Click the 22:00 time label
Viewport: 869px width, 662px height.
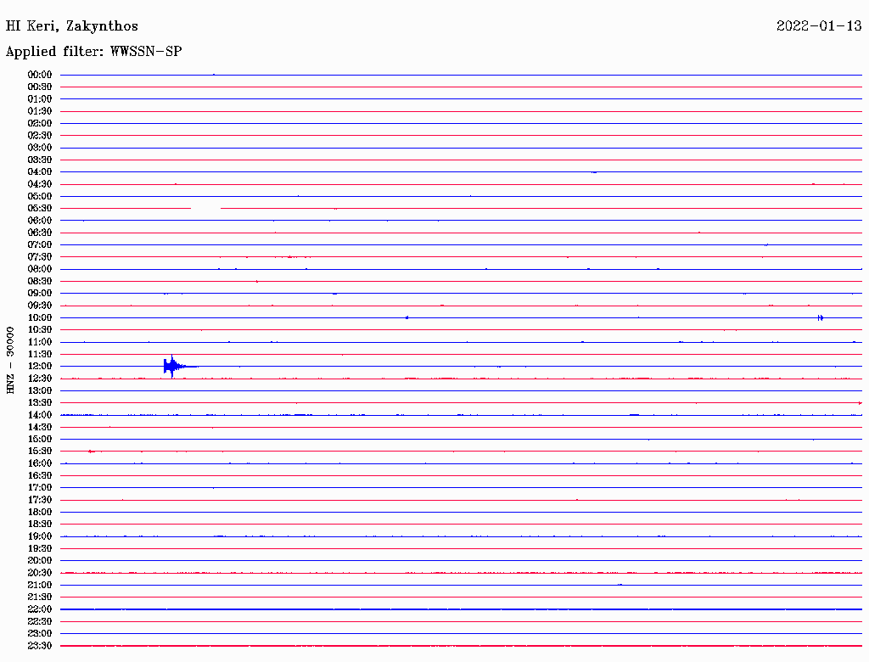coord(40,609)
